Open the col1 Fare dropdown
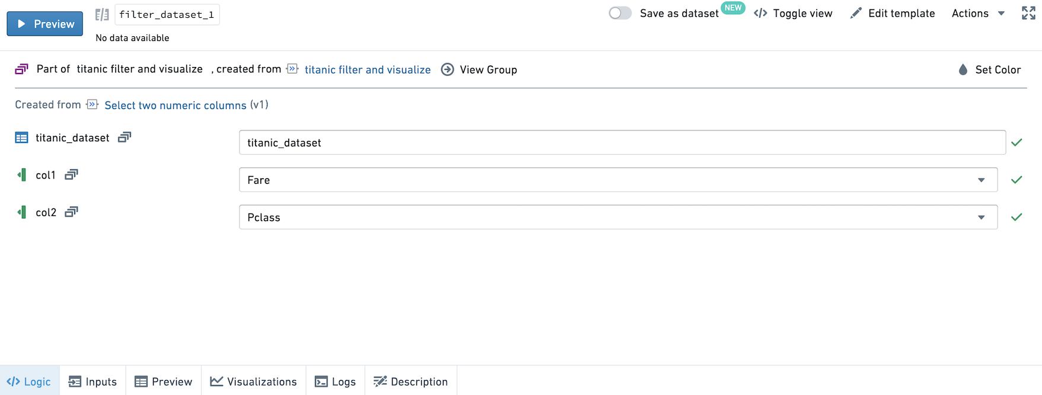Screen dimensions: 1042x395 [x=618, y=180]
